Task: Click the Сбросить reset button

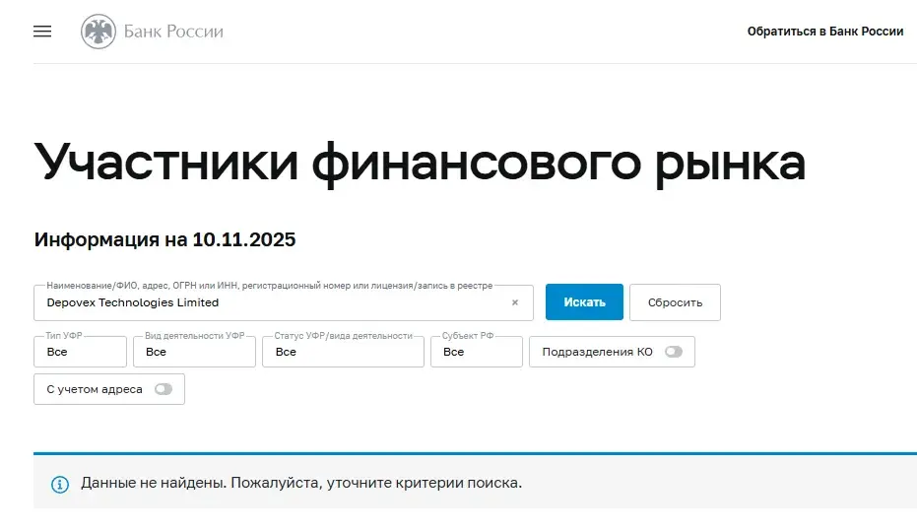Action: [675, 302]
